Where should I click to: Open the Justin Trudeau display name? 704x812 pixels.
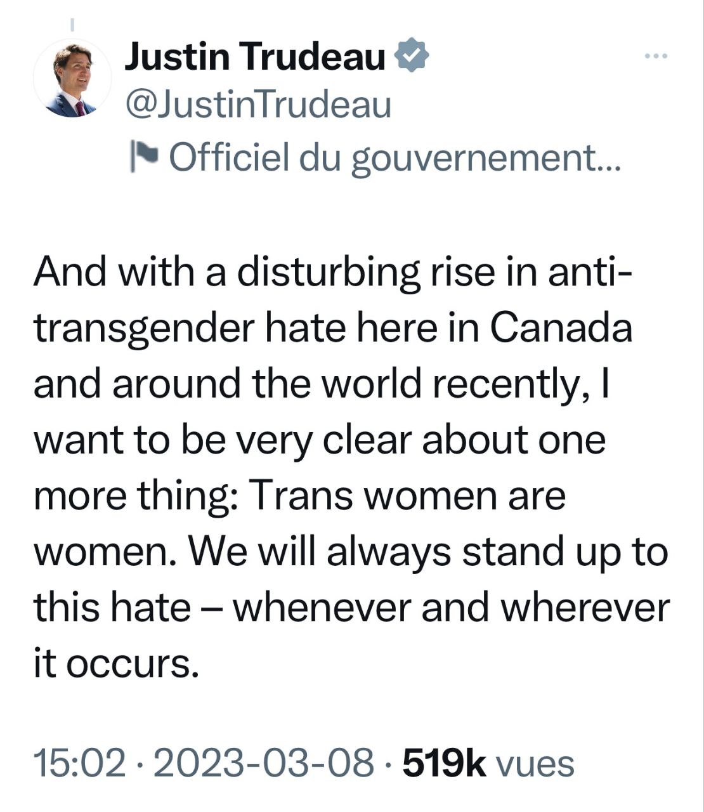[x=255, y=56]
